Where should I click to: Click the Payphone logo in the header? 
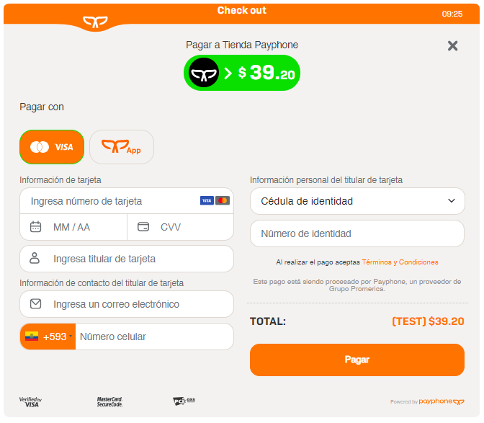click(x=95, y=22)
